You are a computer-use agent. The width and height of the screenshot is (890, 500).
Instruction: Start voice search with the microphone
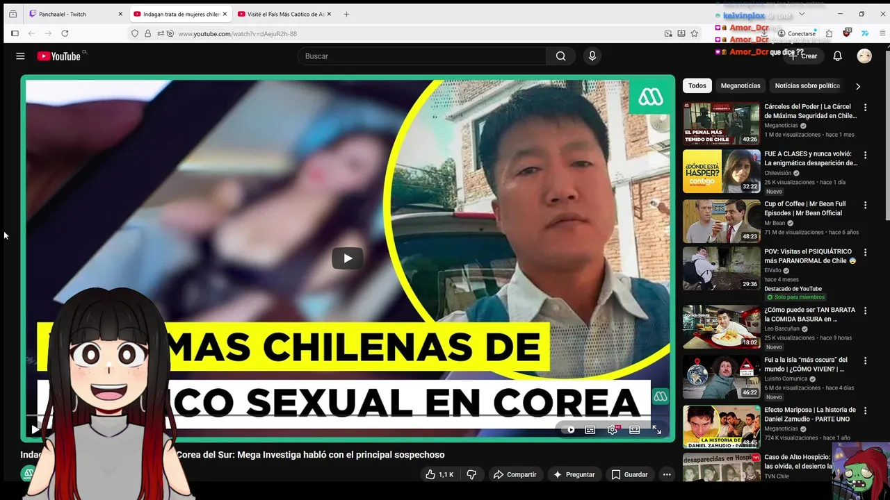[x=592, y=56]
